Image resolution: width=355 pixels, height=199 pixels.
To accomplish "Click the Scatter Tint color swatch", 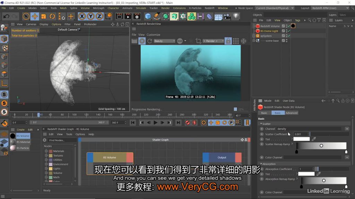I will click(301, 139).
